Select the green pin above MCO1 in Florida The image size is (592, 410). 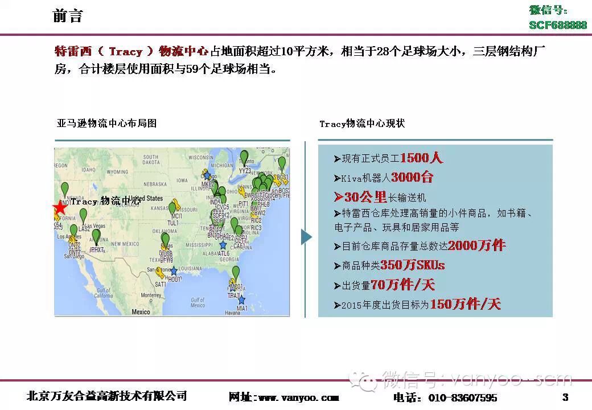click(236, 273)
